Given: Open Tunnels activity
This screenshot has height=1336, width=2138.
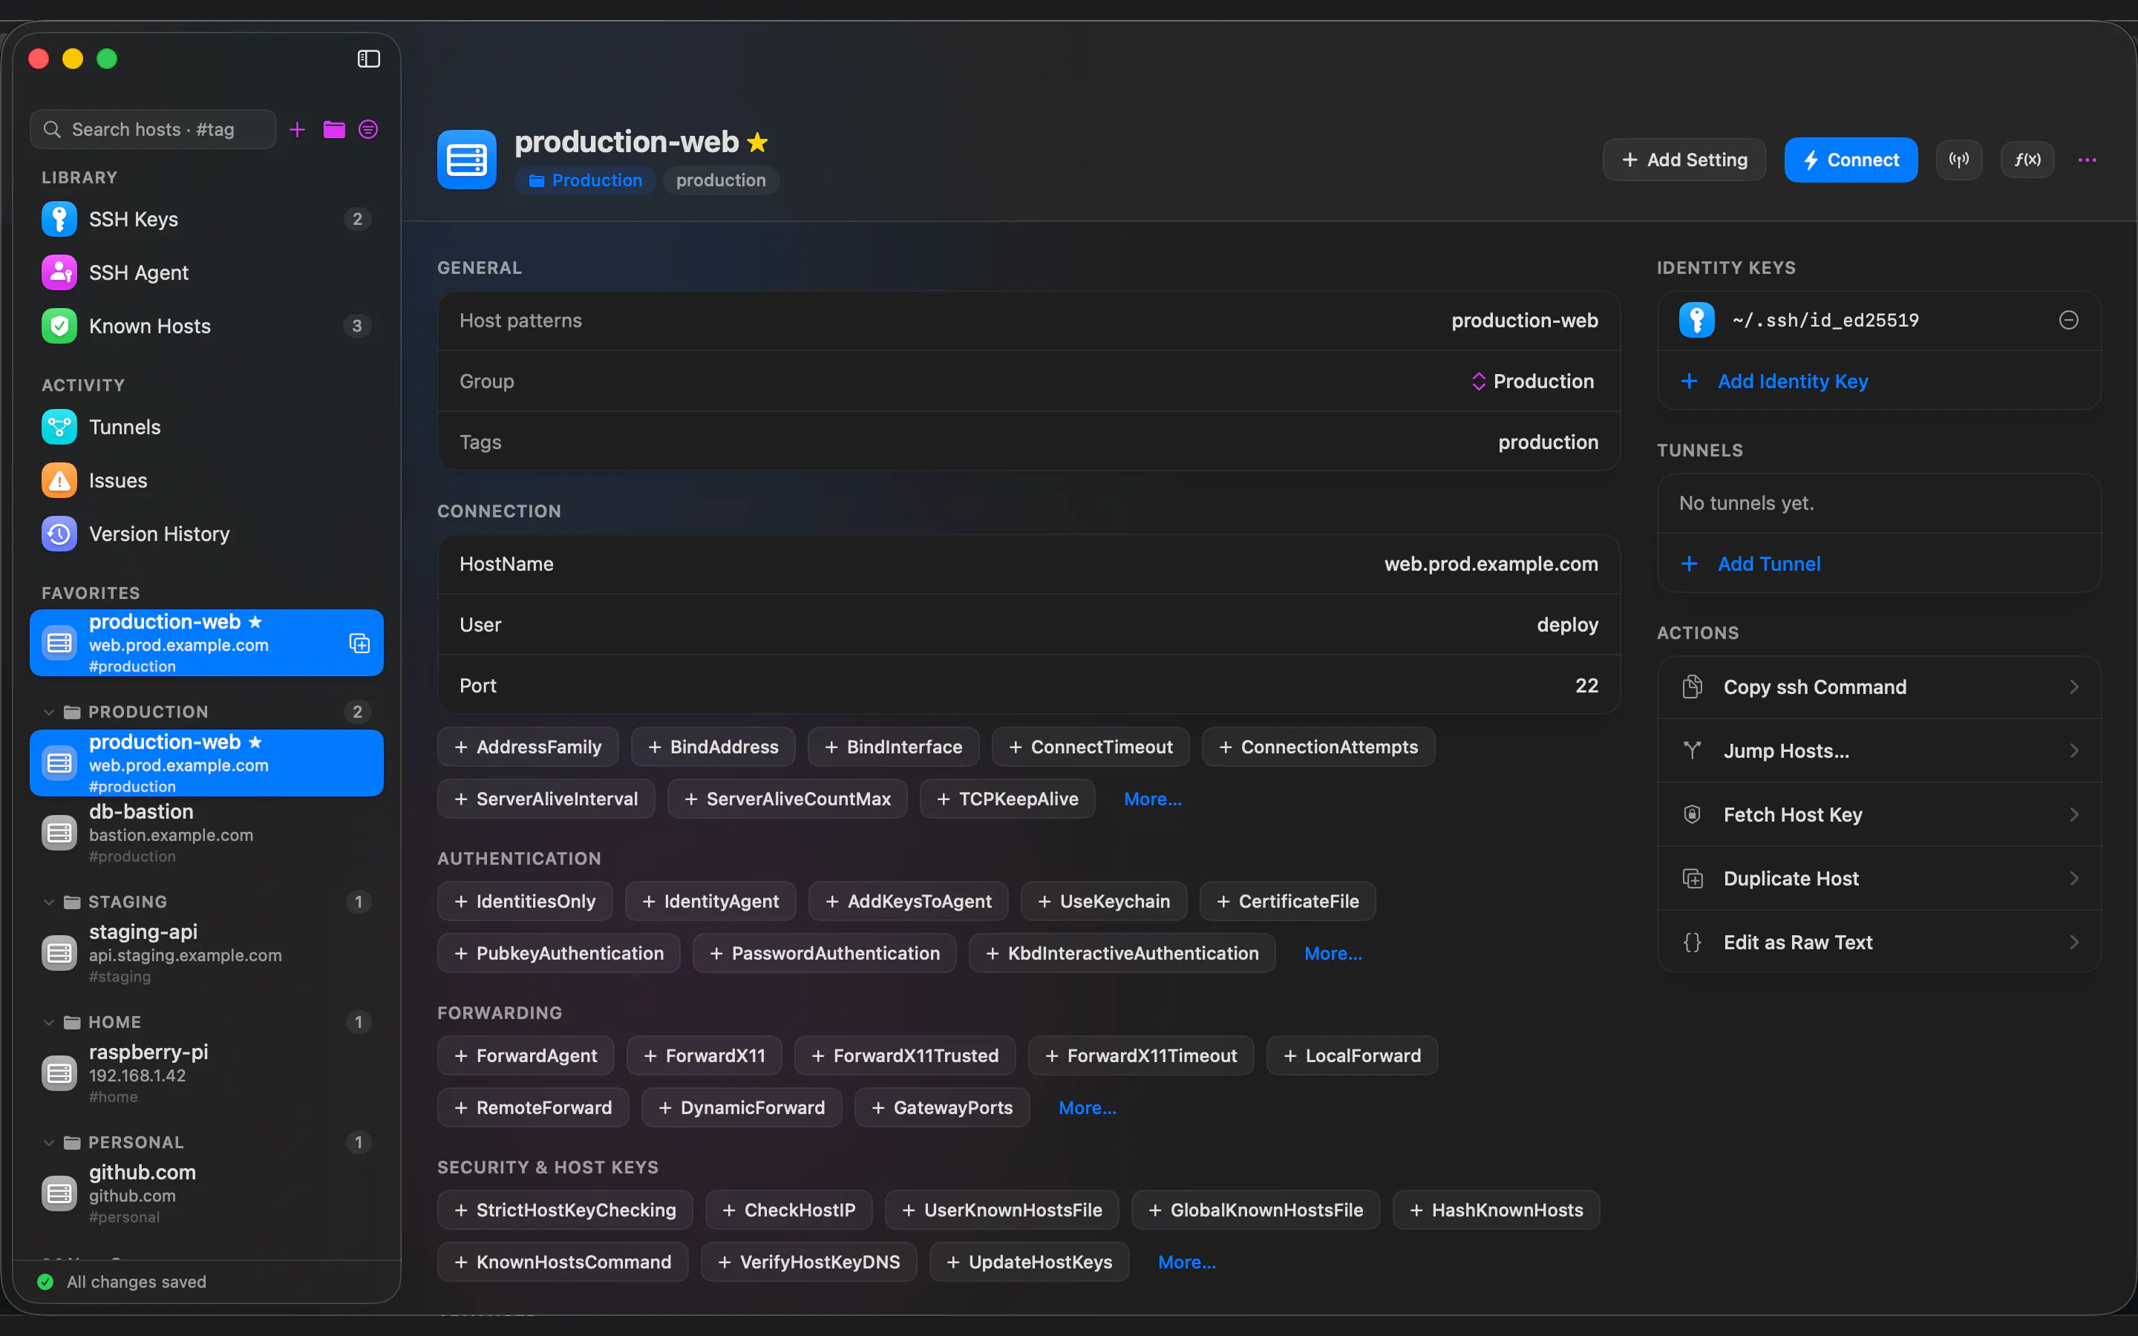Looking at the screenshot, I should point(206,427).
